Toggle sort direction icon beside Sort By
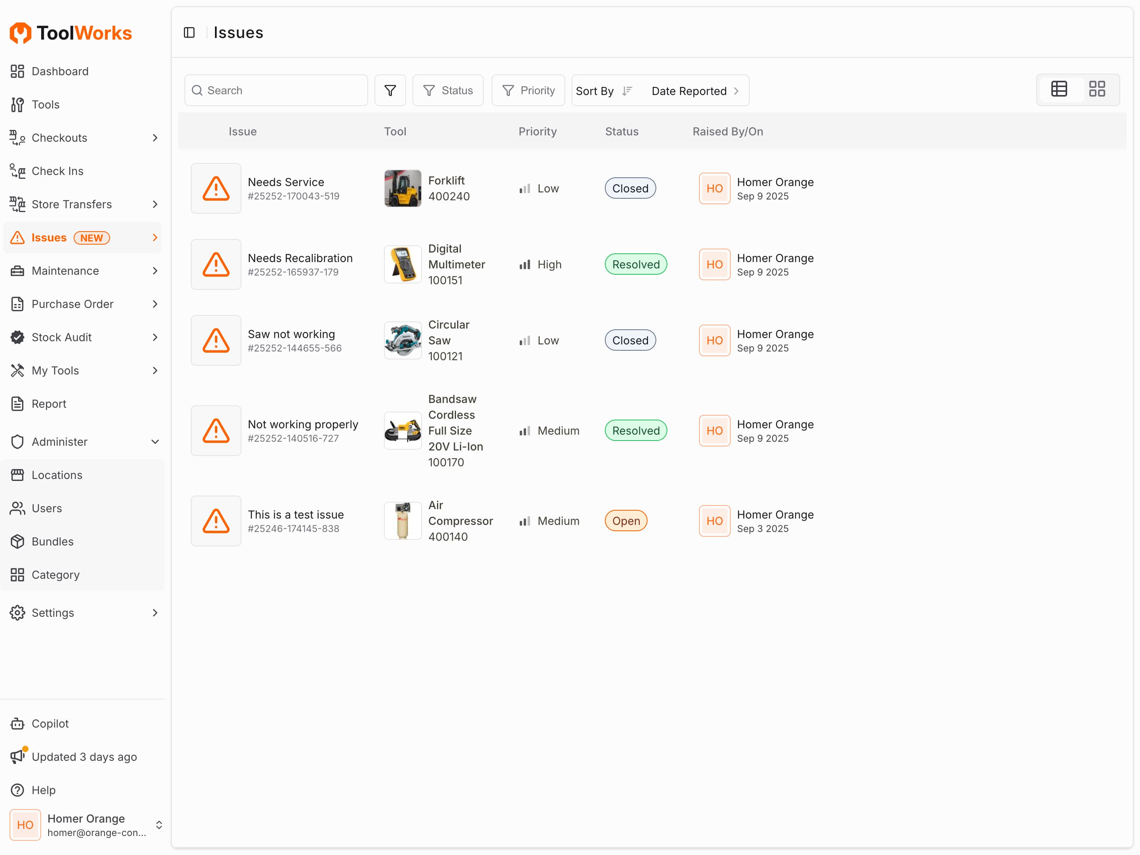The width and height of the screenshot is (1140, 855). click(x=627, y=91)
